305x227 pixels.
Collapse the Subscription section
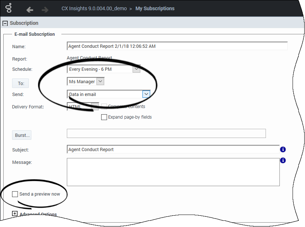click(x=5, y=23)
